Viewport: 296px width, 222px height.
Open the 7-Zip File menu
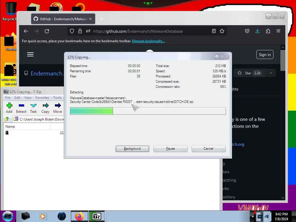tap(8, 98)
